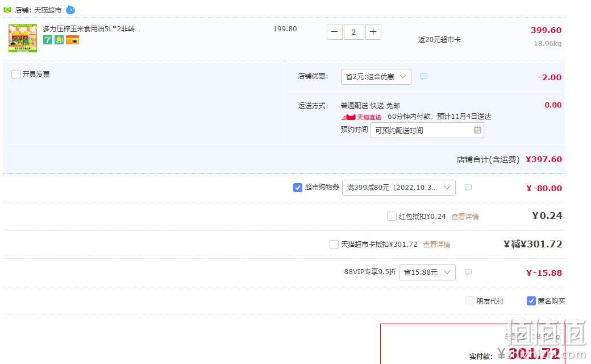Viewport: 591px width, 364px height.
Task: Open 查看详情 link for 红包抵扣
Action: click(465, 217)
